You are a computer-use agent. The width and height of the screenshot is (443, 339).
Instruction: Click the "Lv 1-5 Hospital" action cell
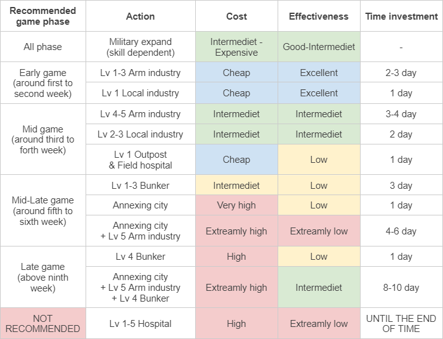coord(140,323)
